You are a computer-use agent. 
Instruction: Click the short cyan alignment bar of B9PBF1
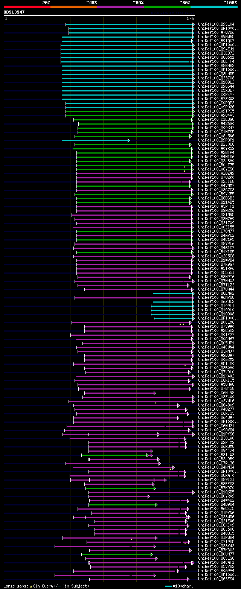[96, 140]
